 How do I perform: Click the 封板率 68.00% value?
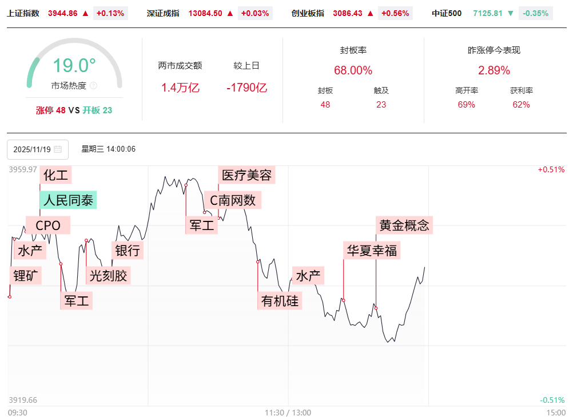coord(353,71)
